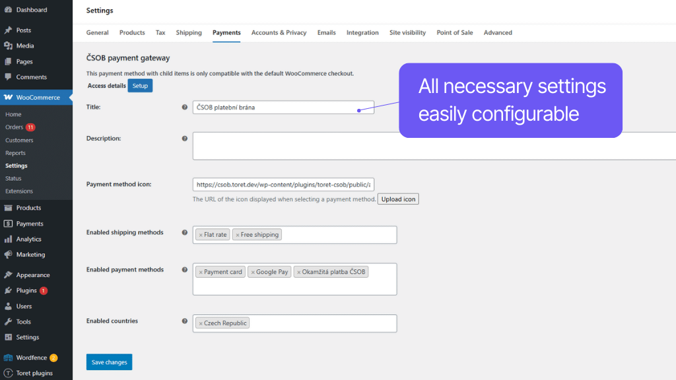Viewport: 676px width, 380px height.
Task: Remove the Payment card tag
Action: point(201,272)
